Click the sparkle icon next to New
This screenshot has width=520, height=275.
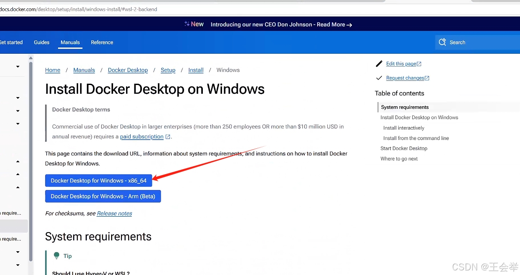coord(187,24)
